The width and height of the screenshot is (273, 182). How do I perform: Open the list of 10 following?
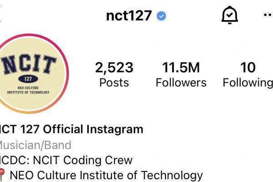248,67
